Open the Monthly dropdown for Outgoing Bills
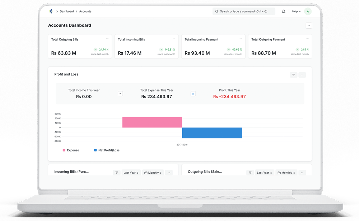This screenshot has width=359, height=221. point(286,173)
